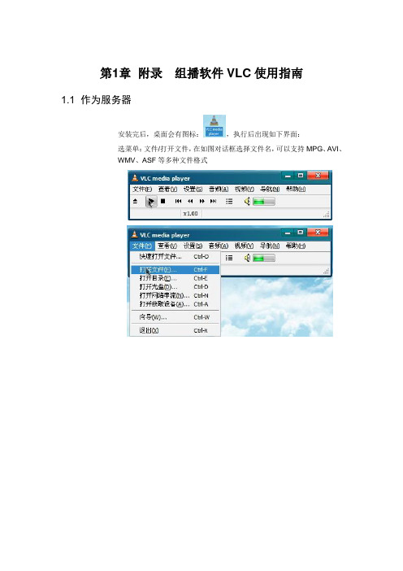This screenshot has width=403, height=571.
Task: Click the highlighted 文件 menu in lower VLC window
Action: [x=141, y=246]
